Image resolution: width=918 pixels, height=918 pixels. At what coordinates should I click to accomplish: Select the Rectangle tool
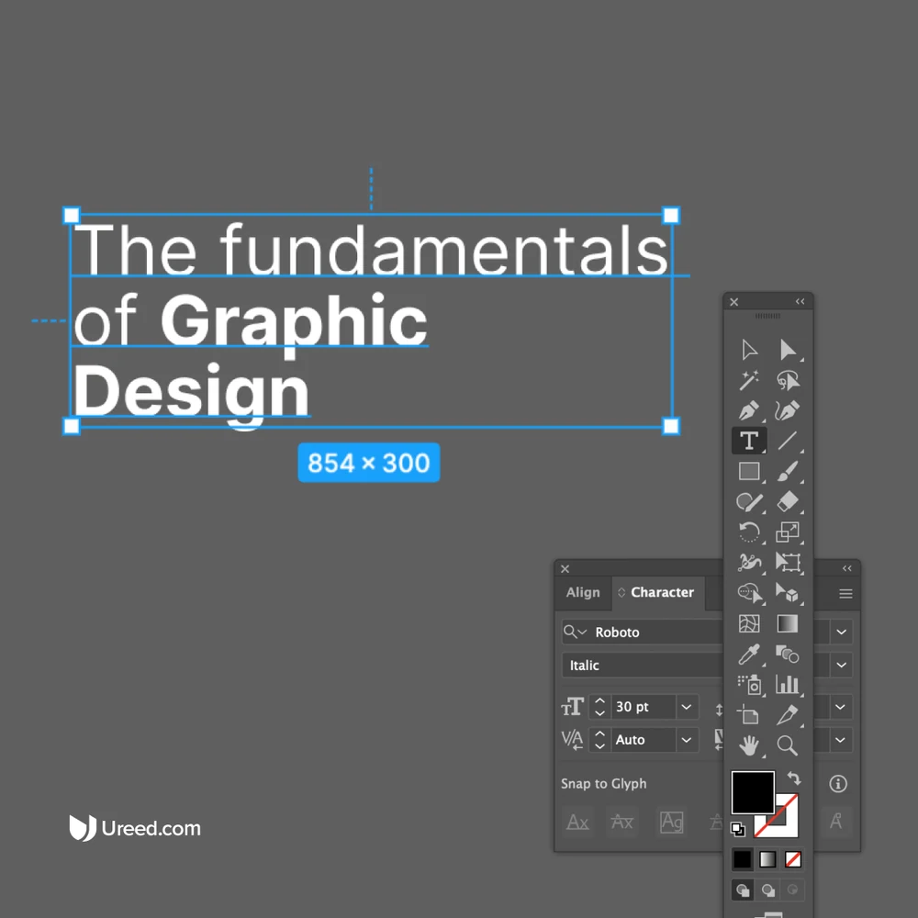click(749, 471)
